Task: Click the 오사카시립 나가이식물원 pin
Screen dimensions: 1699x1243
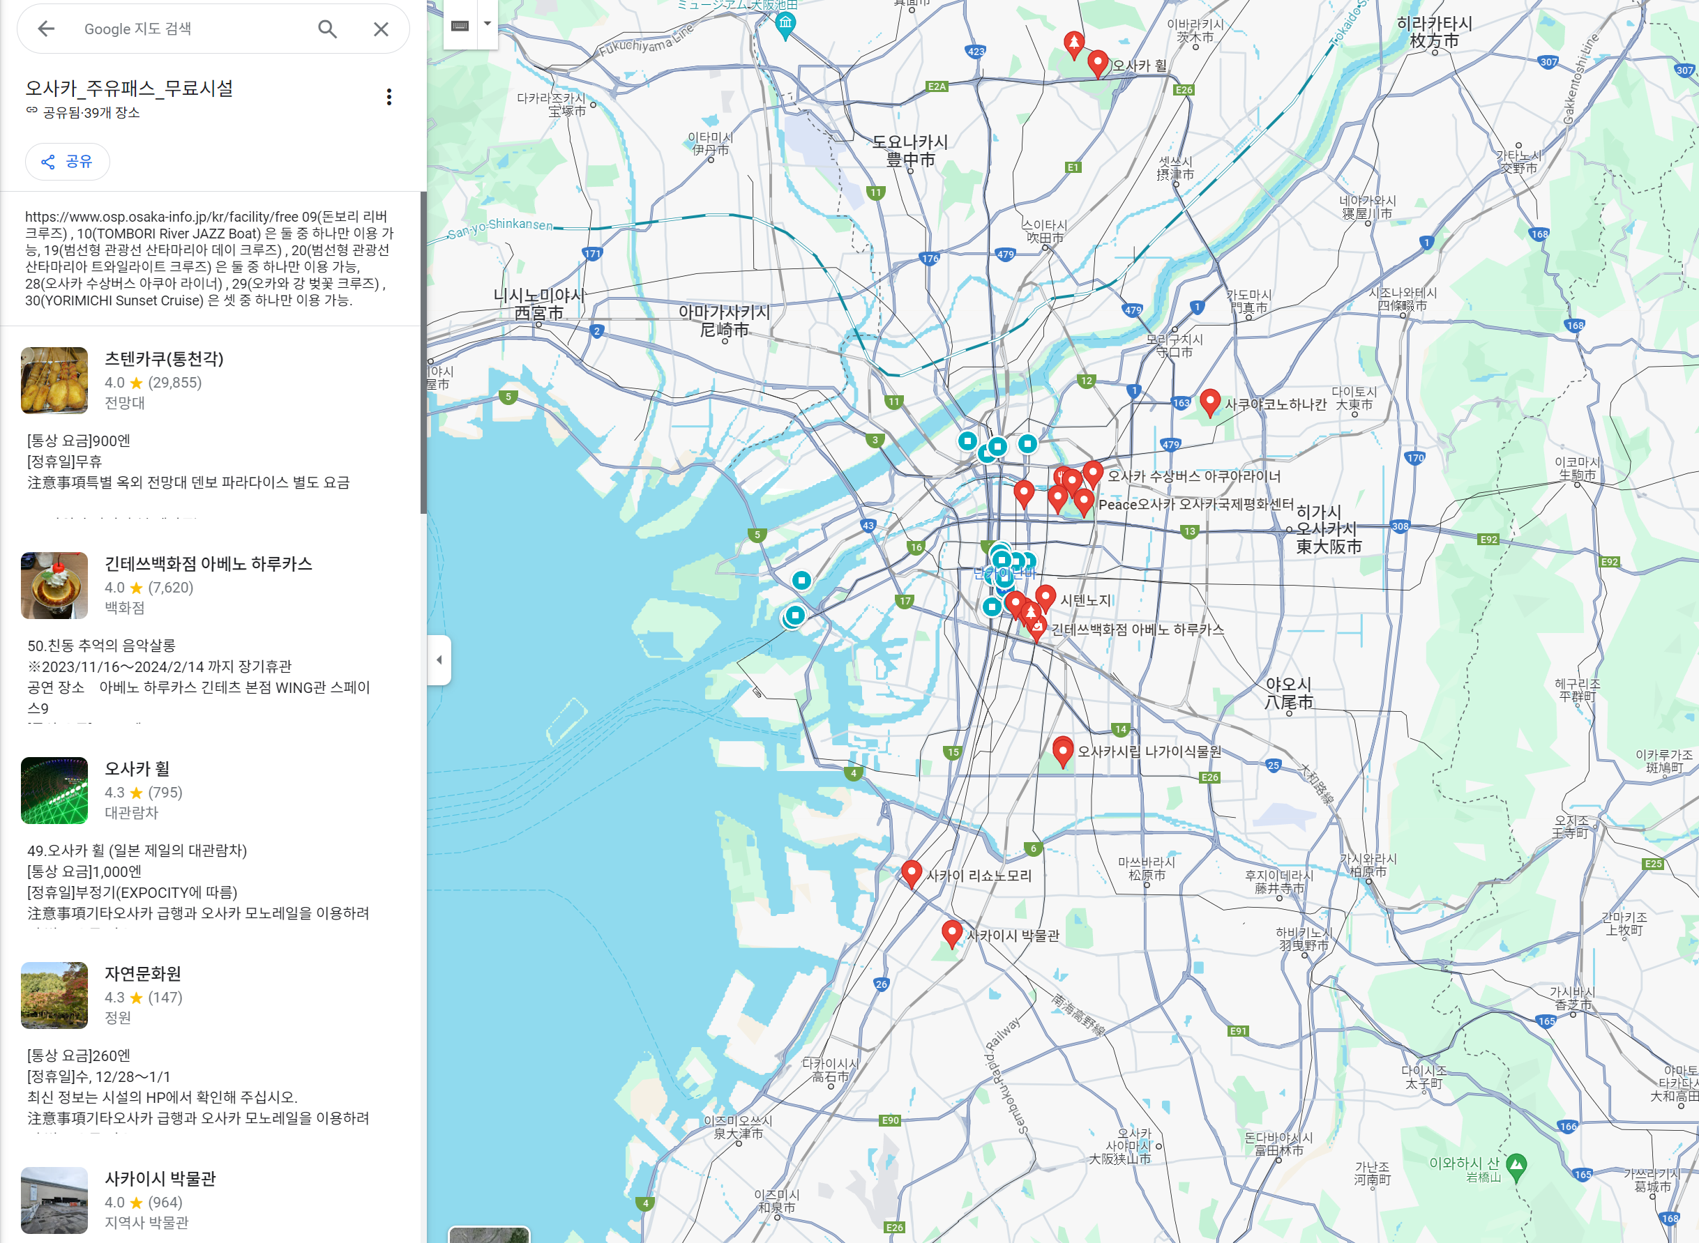Action: [x=1062, y=751]
